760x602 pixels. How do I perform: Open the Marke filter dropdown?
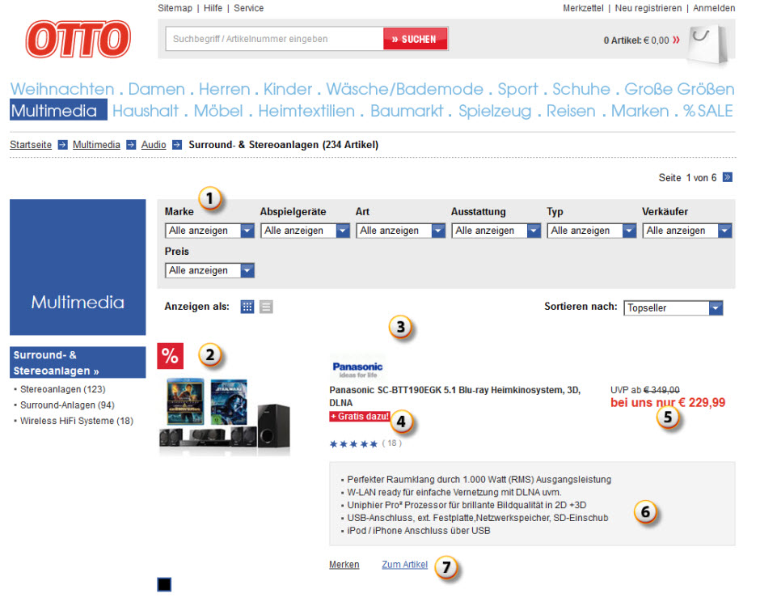point(209,231)
